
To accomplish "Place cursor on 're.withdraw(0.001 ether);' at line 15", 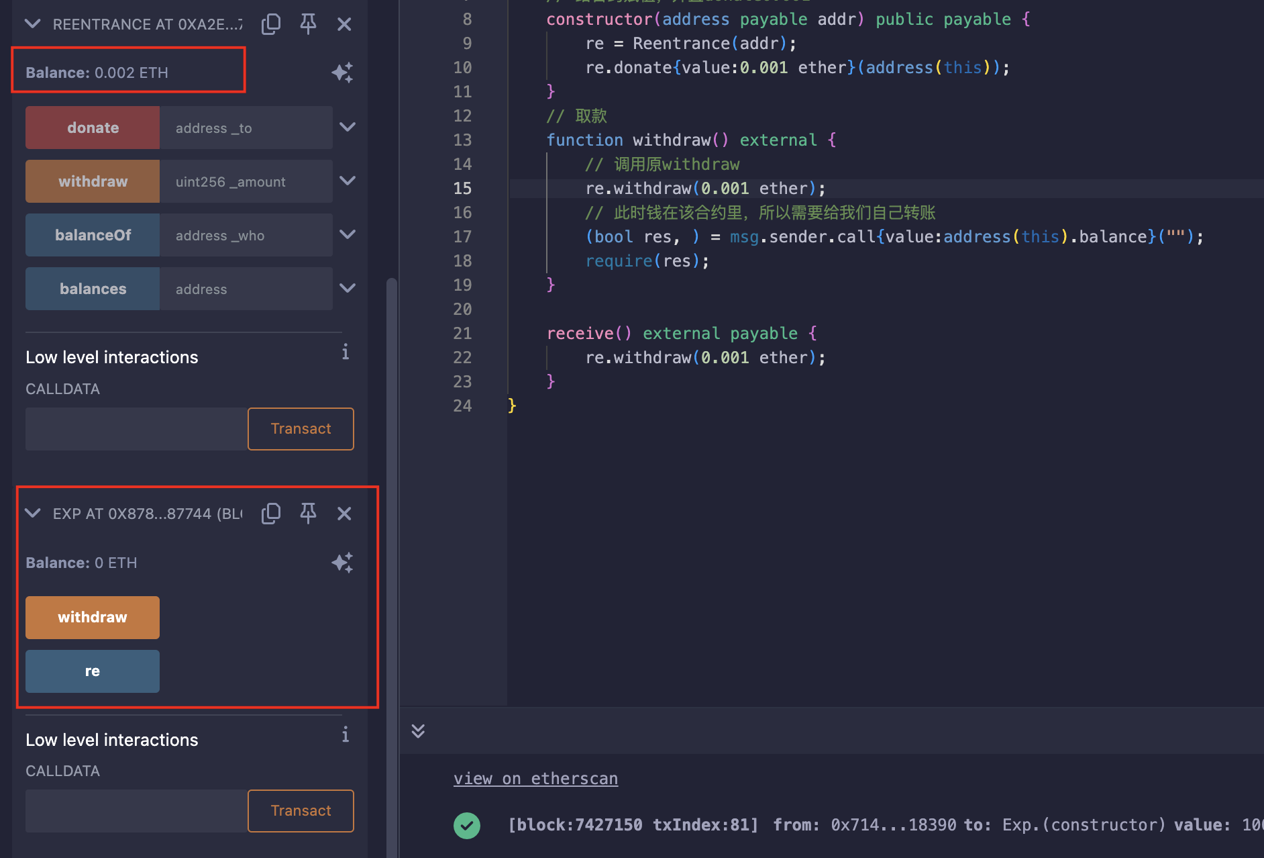I will [705, 189].
